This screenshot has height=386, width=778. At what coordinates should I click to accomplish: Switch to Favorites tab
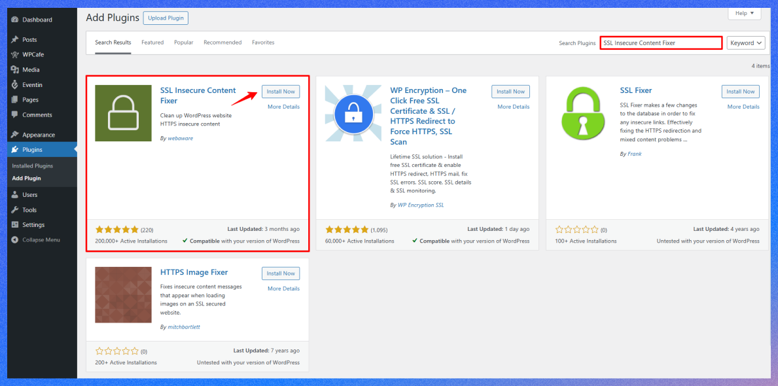click(263, 43)
